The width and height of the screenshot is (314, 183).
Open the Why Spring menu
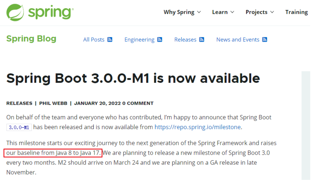pos(179,12)
